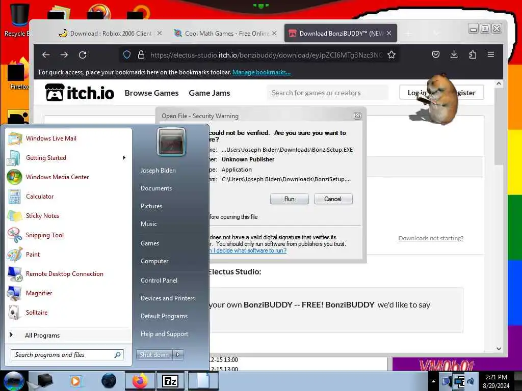The image size is (522, 391).
Task: Expand the Getting Started submenu arrow
Action: tap(124, 158)
